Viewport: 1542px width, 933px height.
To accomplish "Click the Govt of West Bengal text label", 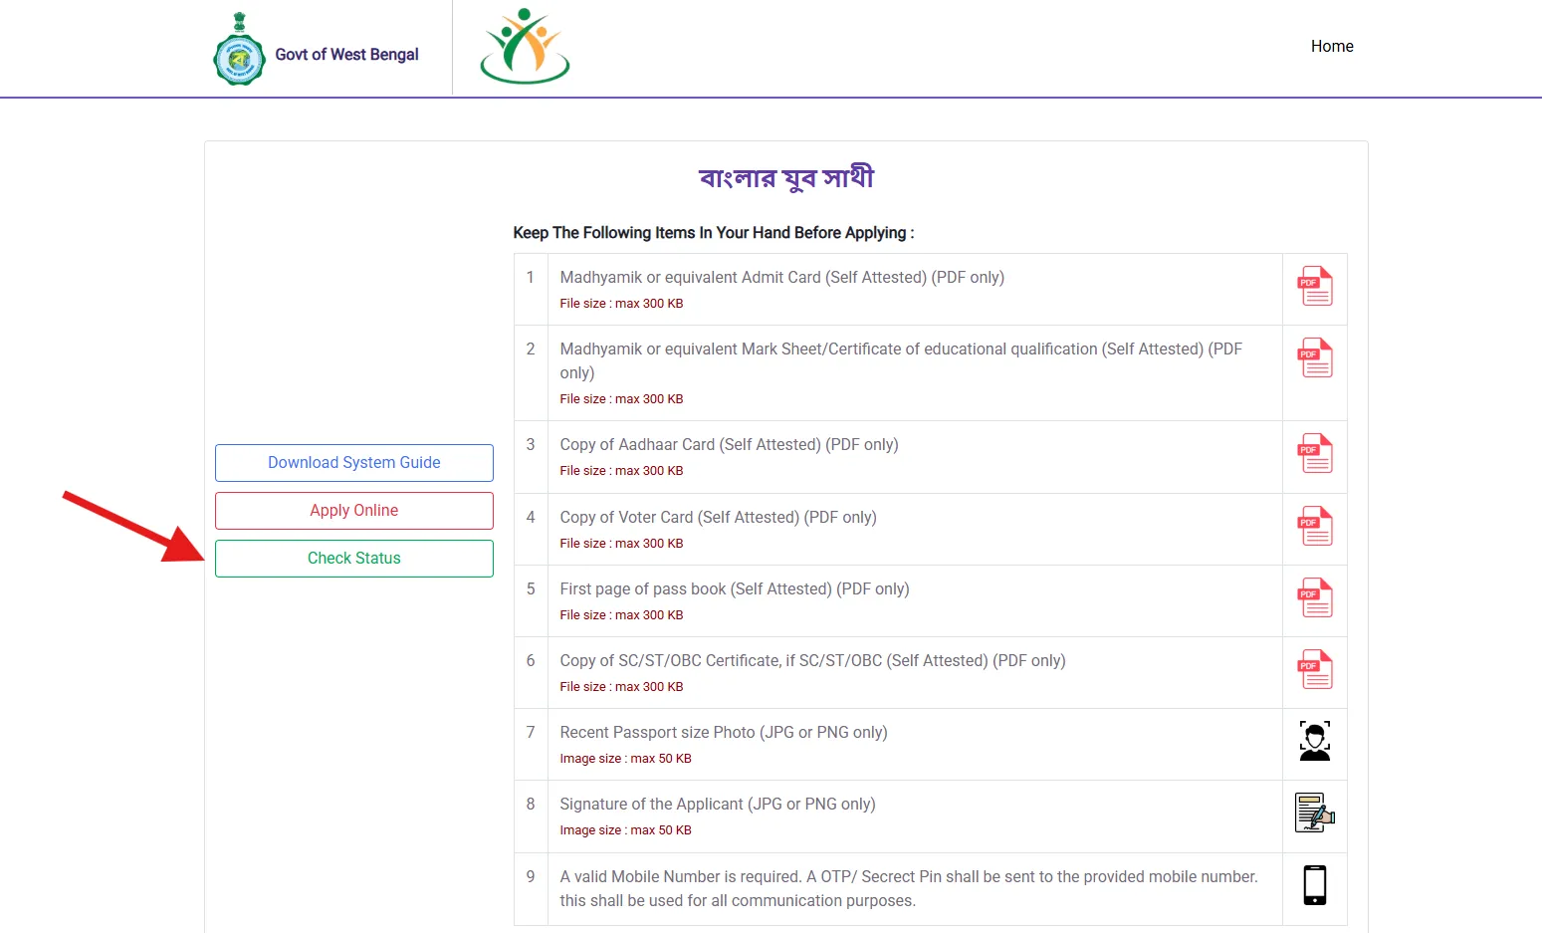I will click(347, 54).
